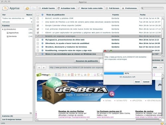The height and width of the screenshot is (125, 166).
Task: Select the bird view icon in toolbar
Action: point(34,8)
